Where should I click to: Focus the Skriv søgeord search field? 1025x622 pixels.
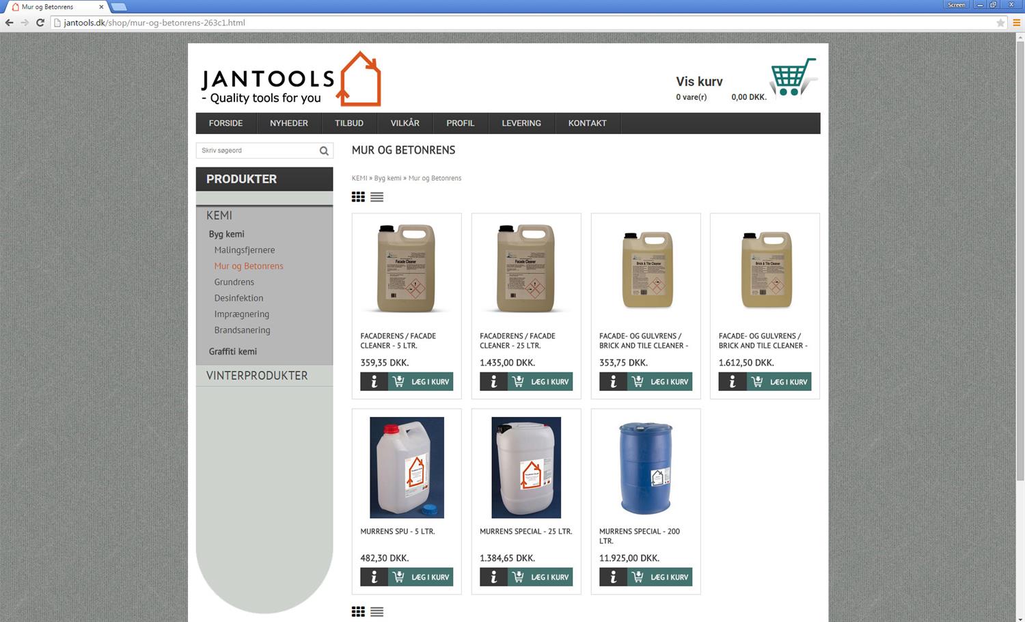[x=257, y=150]
